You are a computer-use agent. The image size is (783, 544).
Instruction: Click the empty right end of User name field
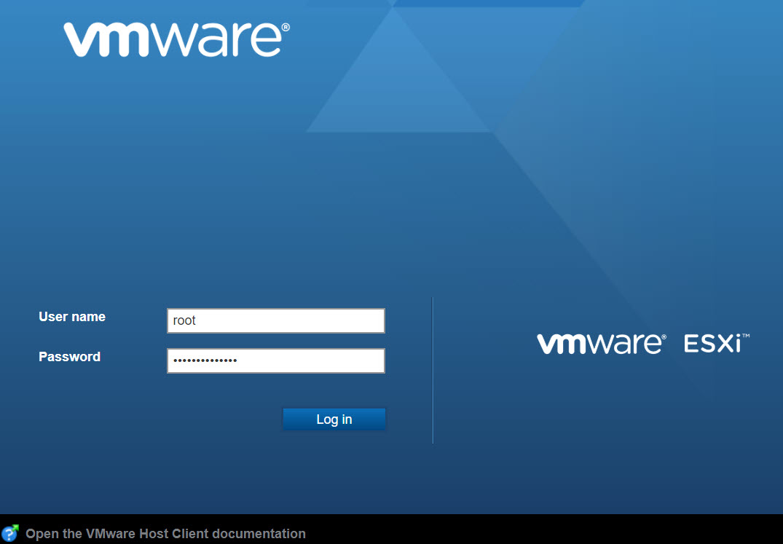[364, 320]
